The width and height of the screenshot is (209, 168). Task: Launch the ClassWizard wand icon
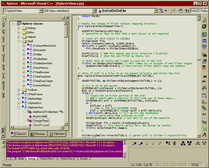pyautogui.click(x=204, y=88)
